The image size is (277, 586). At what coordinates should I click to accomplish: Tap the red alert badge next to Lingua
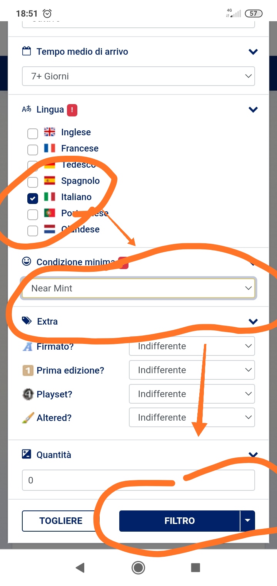[72, 110]
